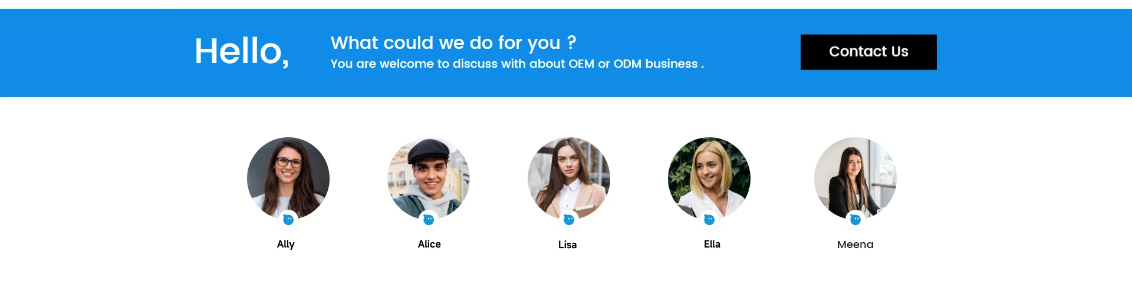Click the Meena name label
Image resolution: width=1132 pixels, height=284 pixels.
855,245
